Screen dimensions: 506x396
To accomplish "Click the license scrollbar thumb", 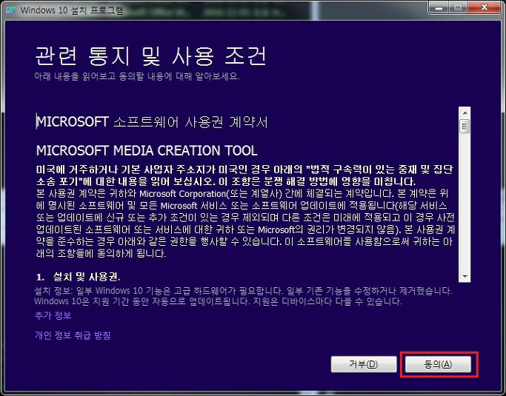I will click(465, 127).
